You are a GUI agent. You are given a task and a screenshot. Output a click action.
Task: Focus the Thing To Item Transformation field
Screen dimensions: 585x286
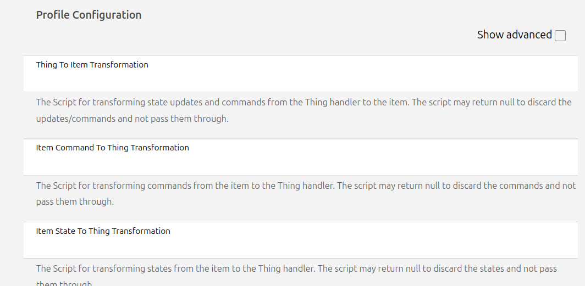[x=300, y=80]
